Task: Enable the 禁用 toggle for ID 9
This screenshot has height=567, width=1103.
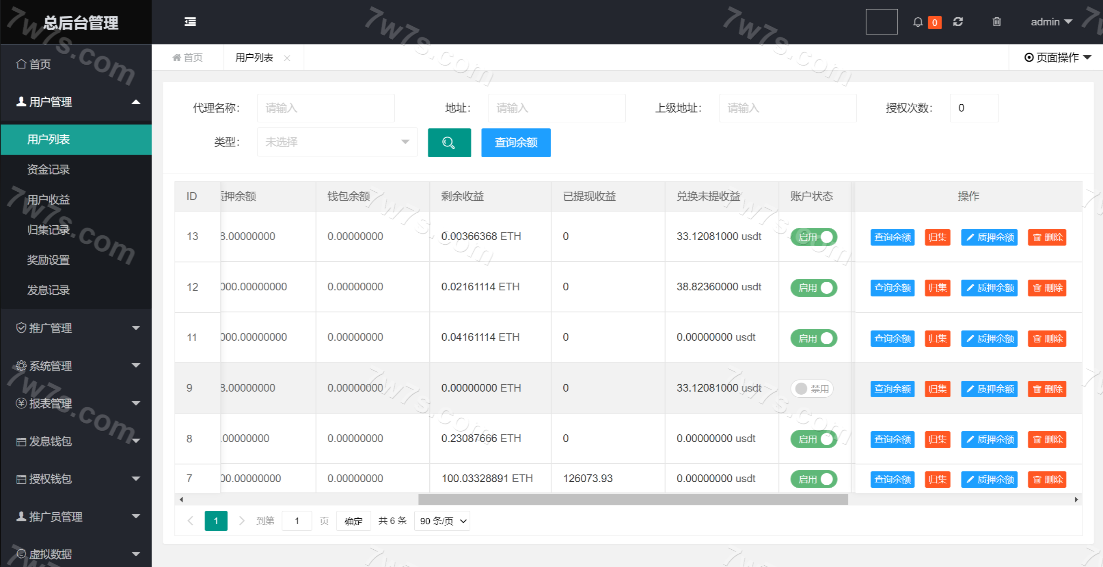Action: [812, 389]
